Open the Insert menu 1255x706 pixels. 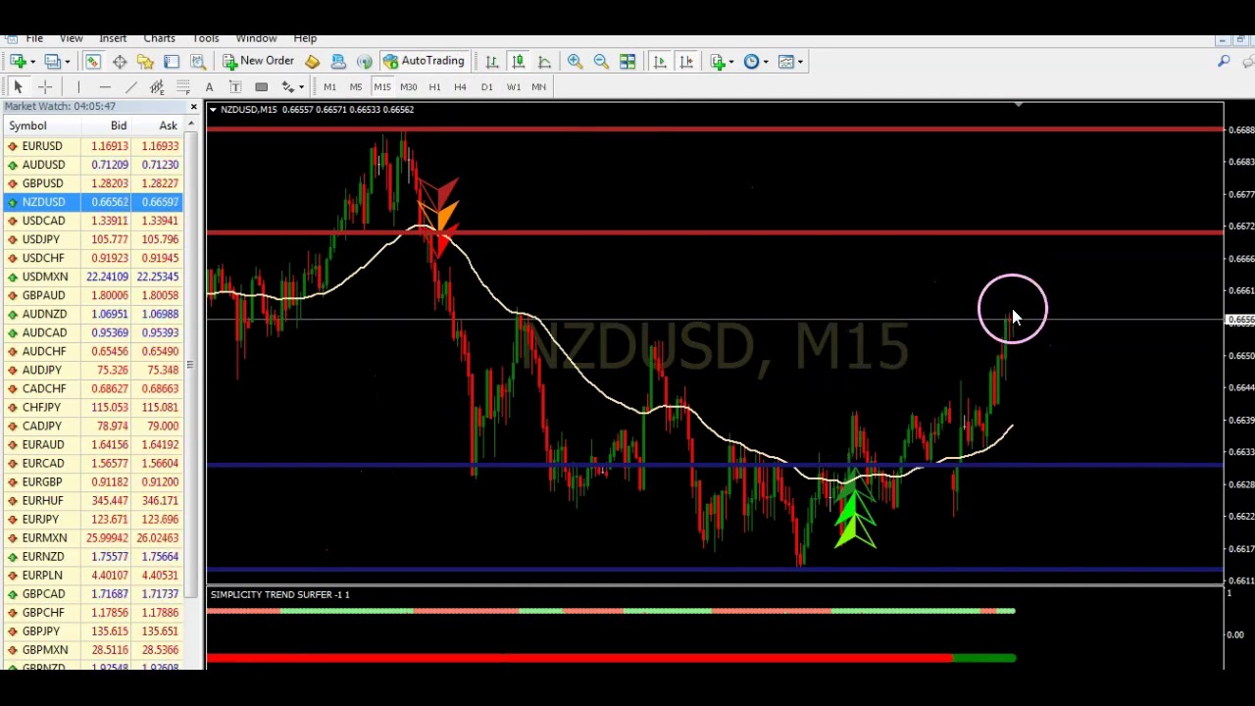113,39
